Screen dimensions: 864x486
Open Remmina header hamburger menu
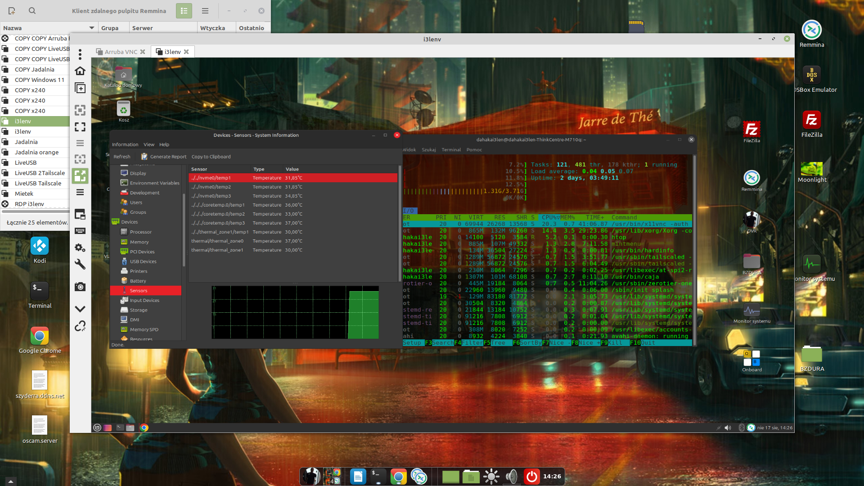click(205, 11)
